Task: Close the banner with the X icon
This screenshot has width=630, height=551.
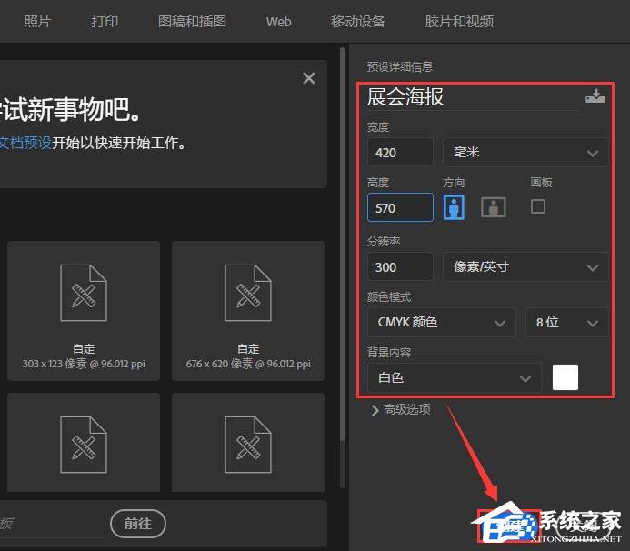Action: click(309, 78)
